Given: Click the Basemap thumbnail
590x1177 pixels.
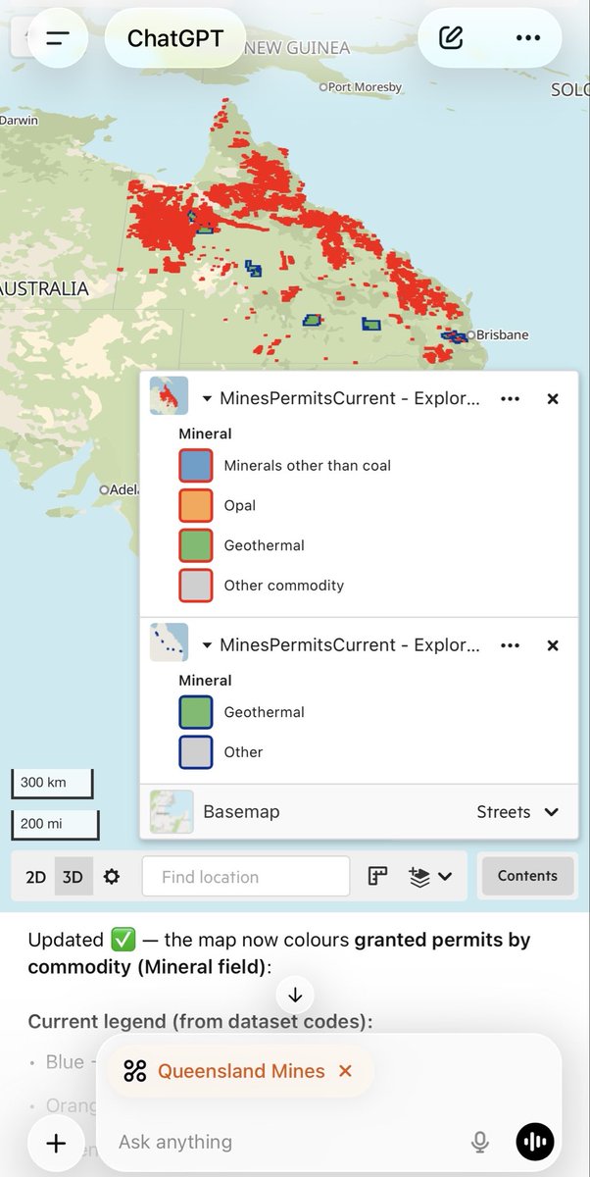Looking at the screenshot, I should [172, 812].
